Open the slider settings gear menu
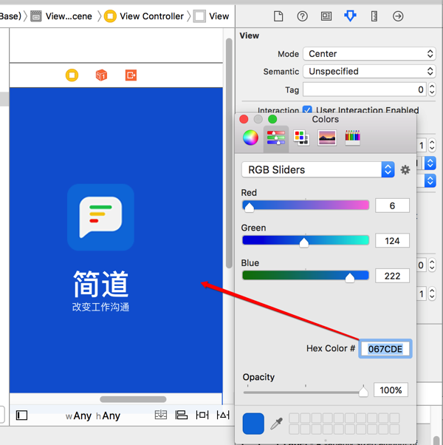The height and width of the screenshot is (445, 443). tap(405, 170)
